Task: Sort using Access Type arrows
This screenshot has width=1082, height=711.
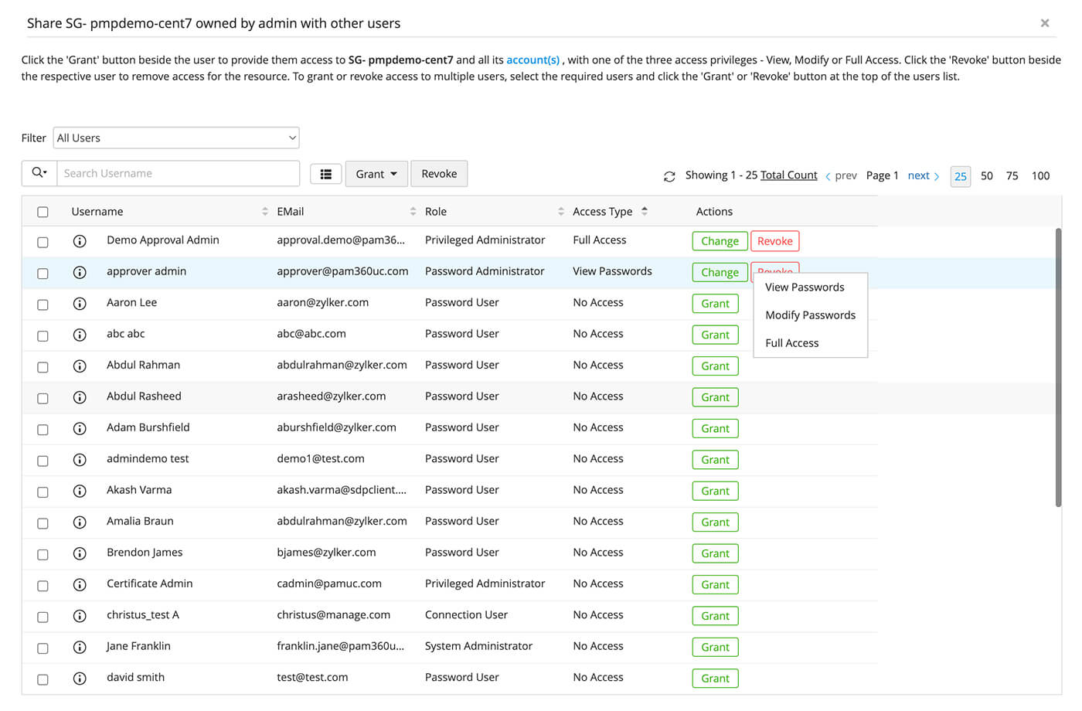Action: tap(645, 211)
